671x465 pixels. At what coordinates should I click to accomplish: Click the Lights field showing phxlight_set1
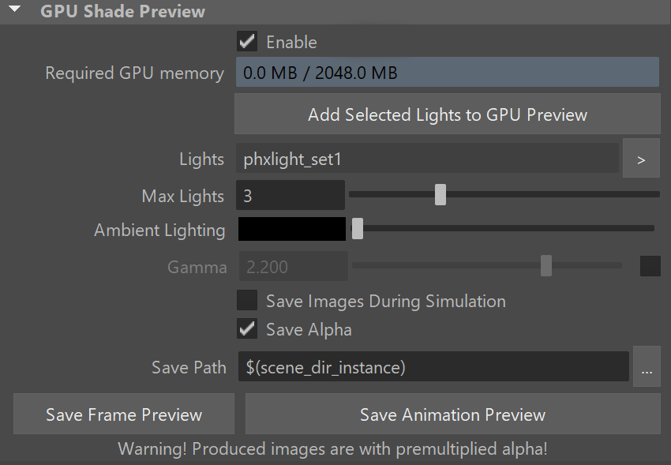pyautogui.click(x=427, y=159)
